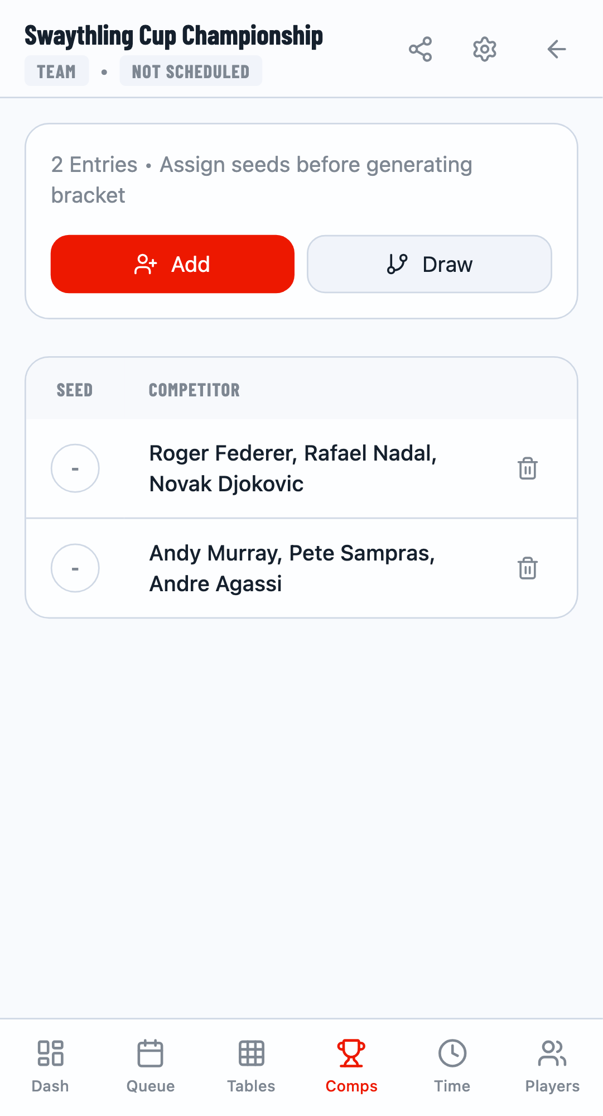Remove the Andy Murray team entry
The image size is (603, 1116).
[x=527, y=568]
